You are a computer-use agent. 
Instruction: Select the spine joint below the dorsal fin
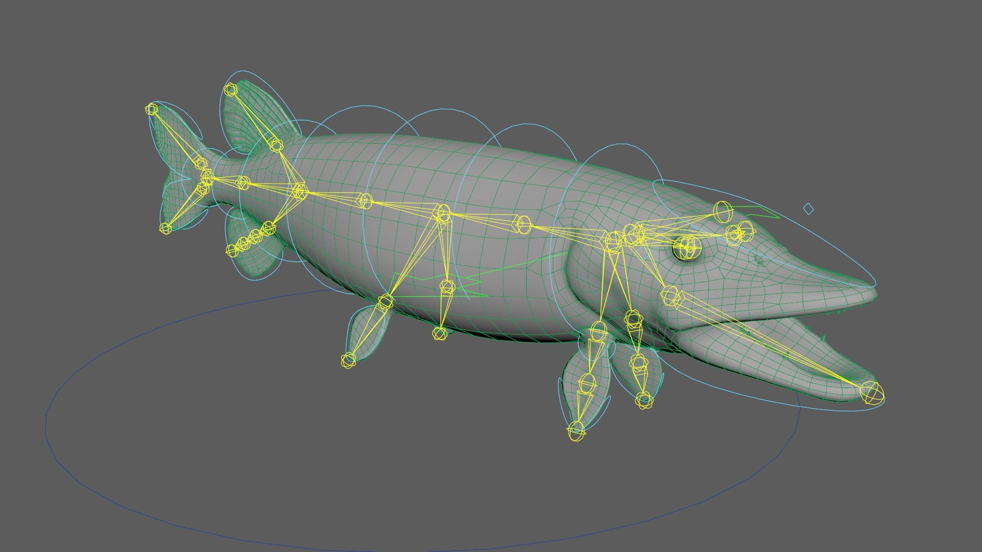[x=300, y=192]
